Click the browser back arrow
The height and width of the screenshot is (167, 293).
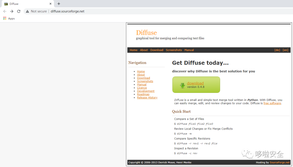click(5, 11)
